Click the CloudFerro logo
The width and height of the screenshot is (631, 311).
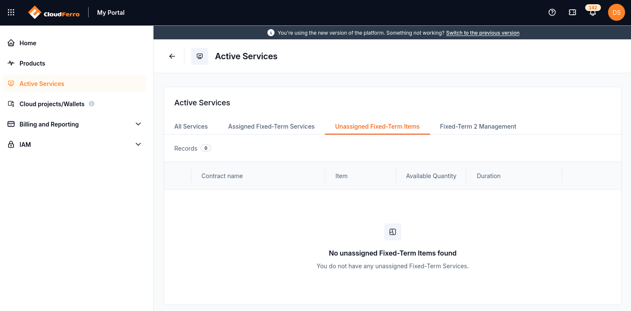coord(54,13)
